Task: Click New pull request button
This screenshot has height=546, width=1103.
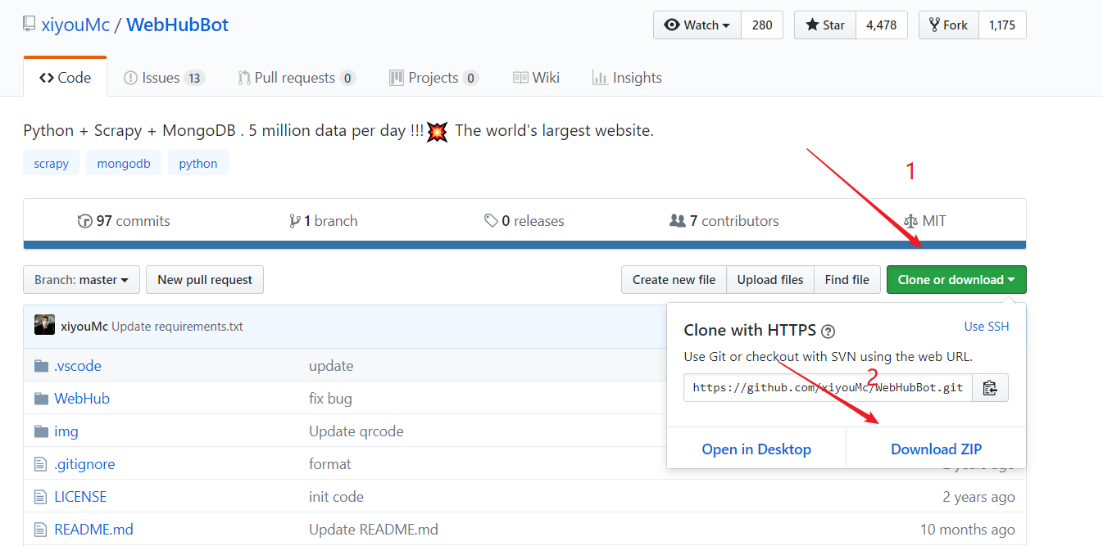Action: (205, 280)
